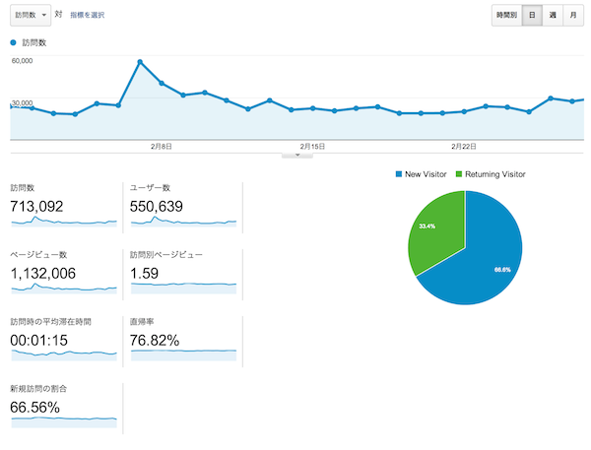Click the peak data point on the line chart
Screen dimensions: 591x450
click(140, 62)
